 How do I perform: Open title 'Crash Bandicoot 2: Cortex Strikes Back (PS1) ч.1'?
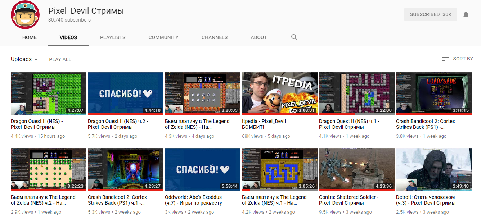[117, 200]
